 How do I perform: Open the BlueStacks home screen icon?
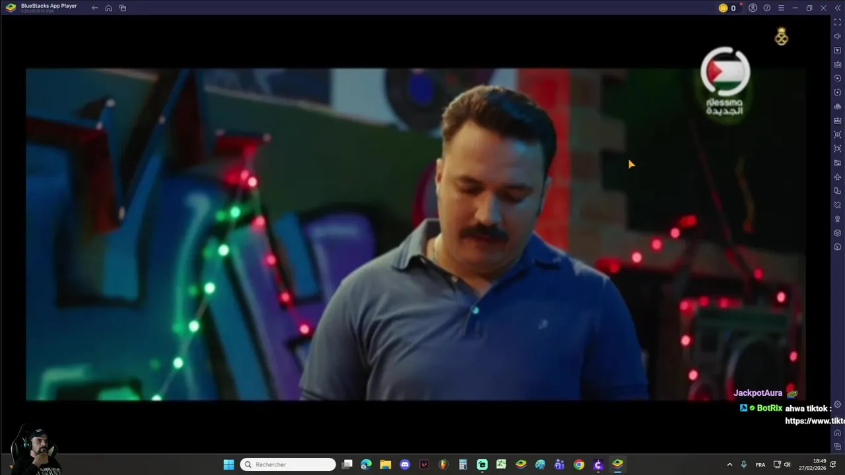108,8
